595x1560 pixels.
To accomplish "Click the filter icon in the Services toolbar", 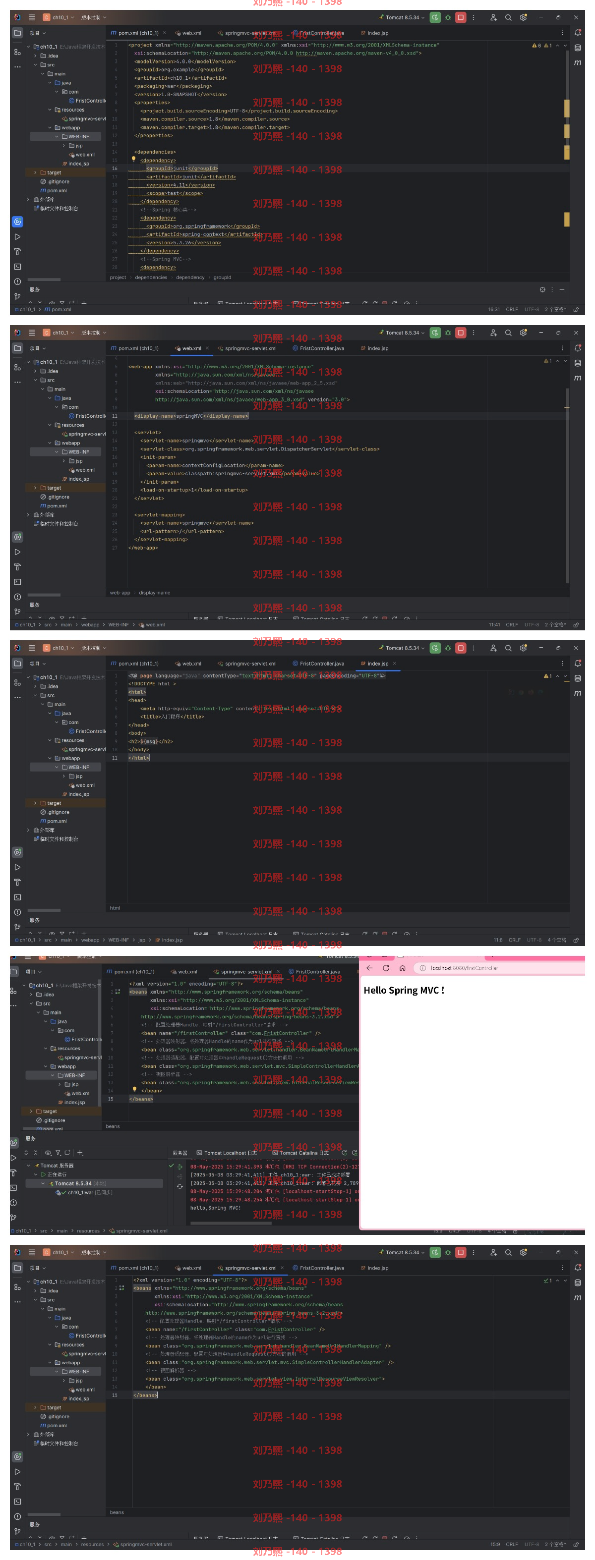I will [58, 1153].
